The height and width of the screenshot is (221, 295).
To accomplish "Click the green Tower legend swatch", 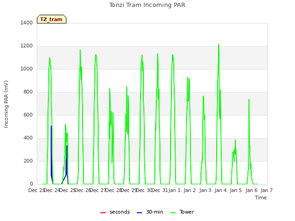I will (173, 213).
